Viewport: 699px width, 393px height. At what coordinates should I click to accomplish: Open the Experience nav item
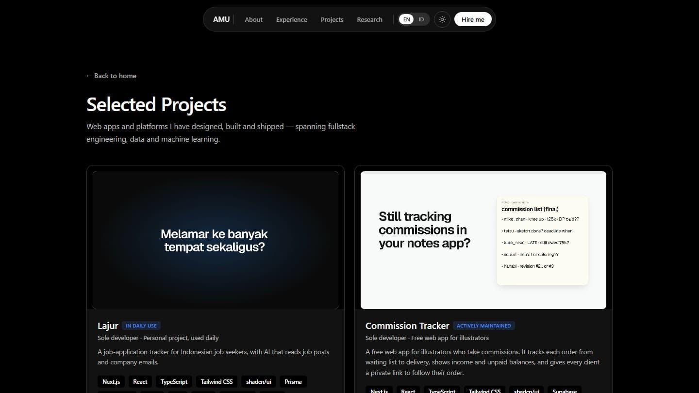pyautogui.click(x=291, y=19)
